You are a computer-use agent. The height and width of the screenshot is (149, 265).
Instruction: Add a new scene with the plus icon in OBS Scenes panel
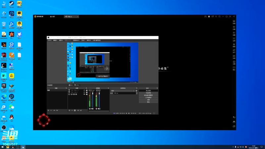click(x=48, y=111)
